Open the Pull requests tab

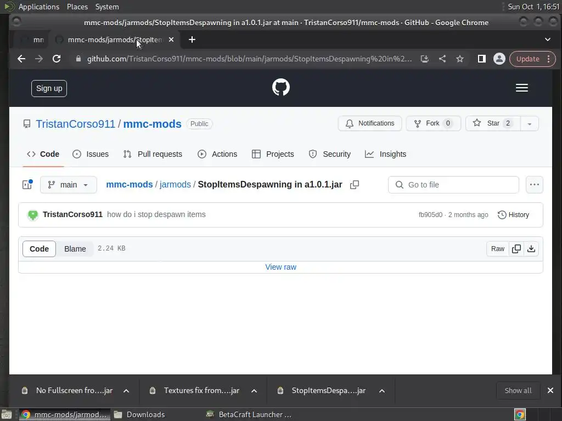pyautogui.click(x=153, y=154)
